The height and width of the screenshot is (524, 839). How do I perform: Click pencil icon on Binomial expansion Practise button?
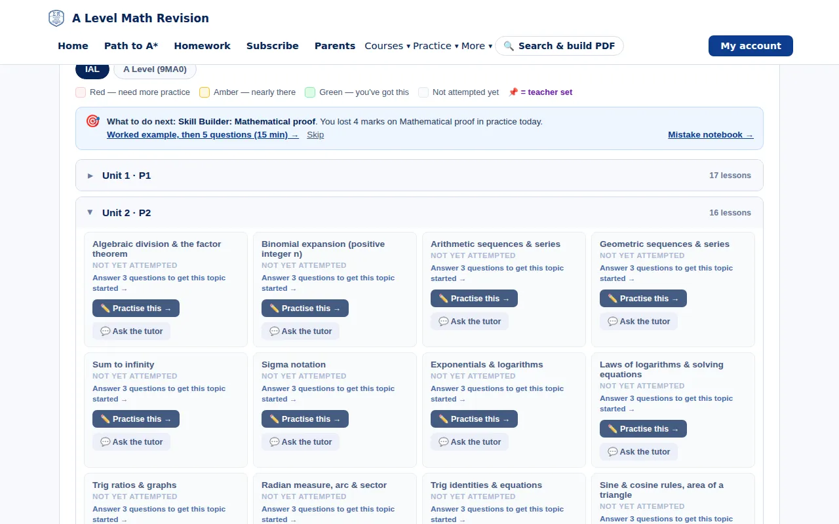275,309
